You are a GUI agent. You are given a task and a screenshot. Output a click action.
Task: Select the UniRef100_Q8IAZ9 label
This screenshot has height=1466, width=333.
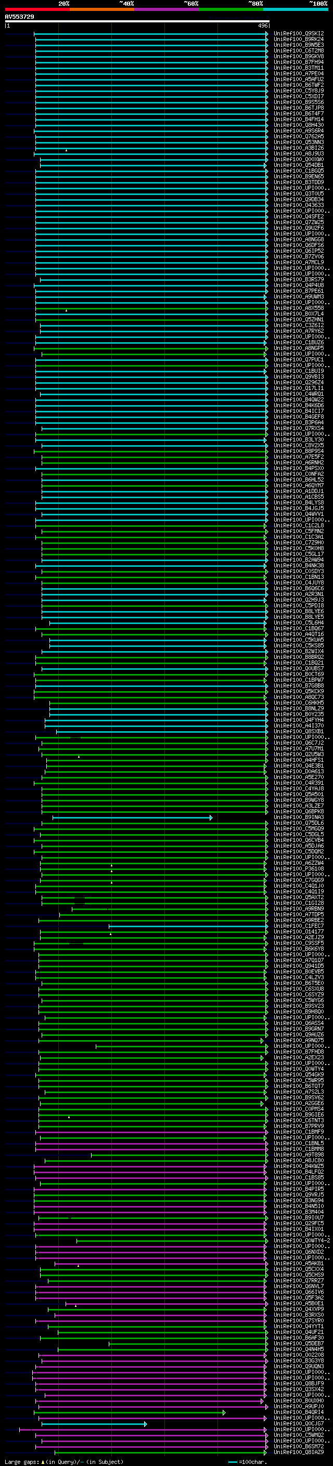299,1452
